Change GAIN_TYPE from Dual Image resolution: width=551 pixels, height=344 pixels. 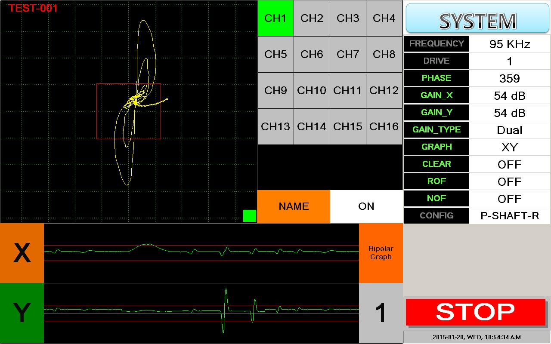[x=510, y=130]
